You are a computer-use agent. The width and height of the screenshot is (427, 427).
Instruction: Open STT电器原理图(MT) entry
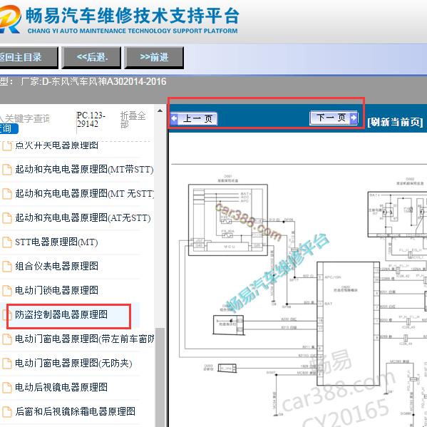pos(56,242)
